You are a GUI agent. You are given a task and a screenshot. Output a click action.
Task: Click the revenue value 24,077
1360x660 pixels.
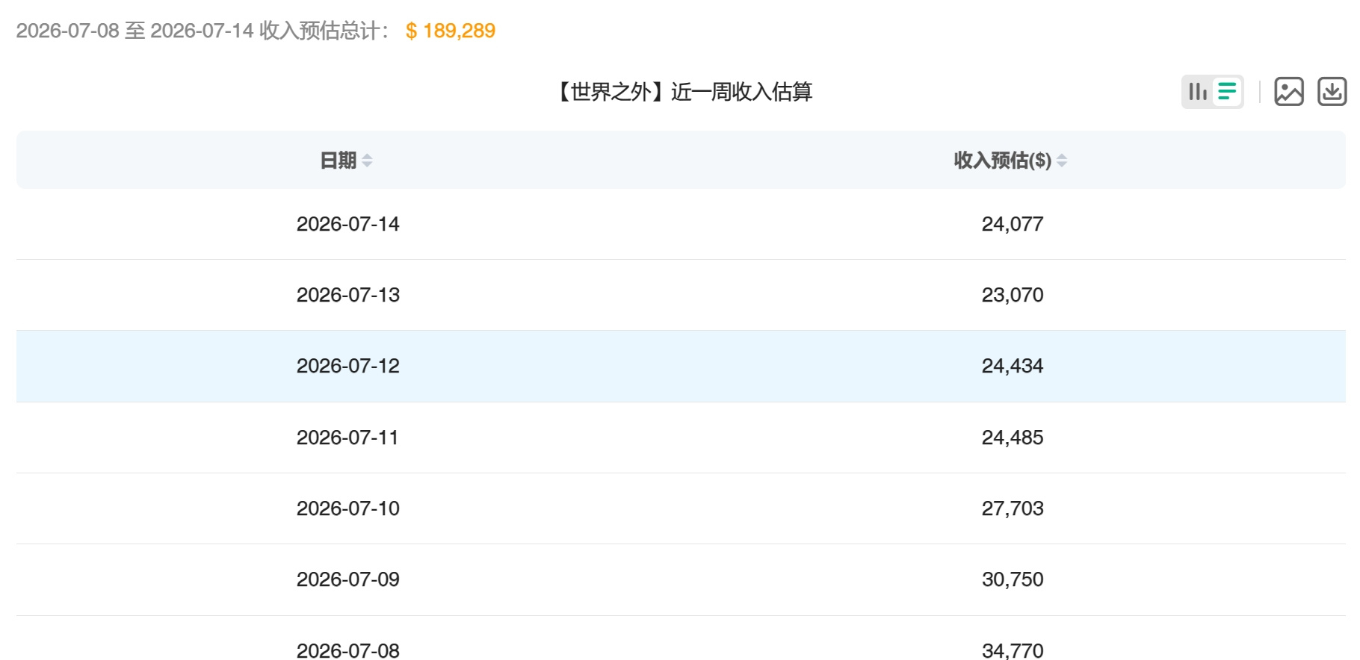pyautogui.click(x=1013, y=224)
